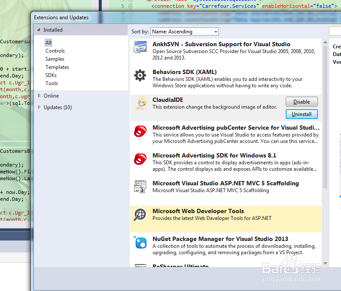Click the extension list scrollbar thumb
This screenshot has width=341, height=291.
pos(325,117)
